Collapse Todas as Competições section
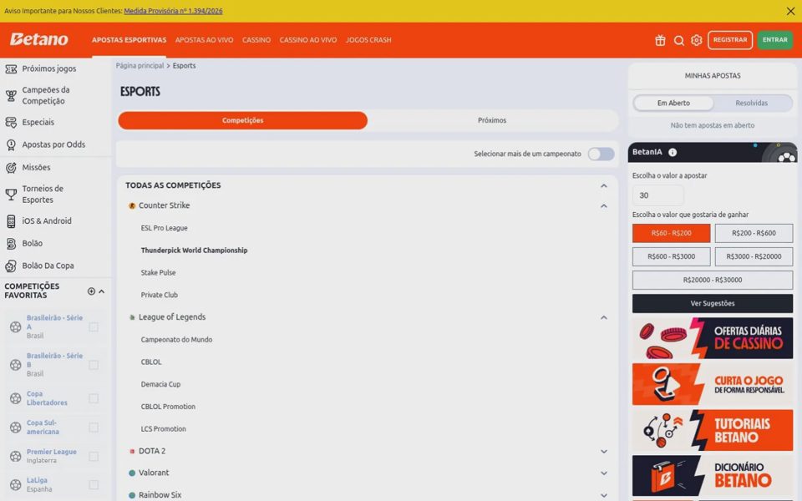 click(x=603, y=185)
